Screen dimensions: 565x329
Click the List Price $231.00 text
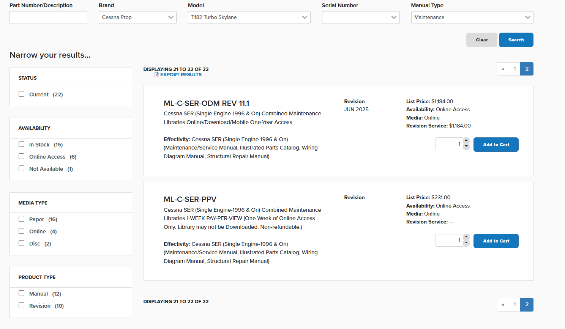tap(428, 197)
